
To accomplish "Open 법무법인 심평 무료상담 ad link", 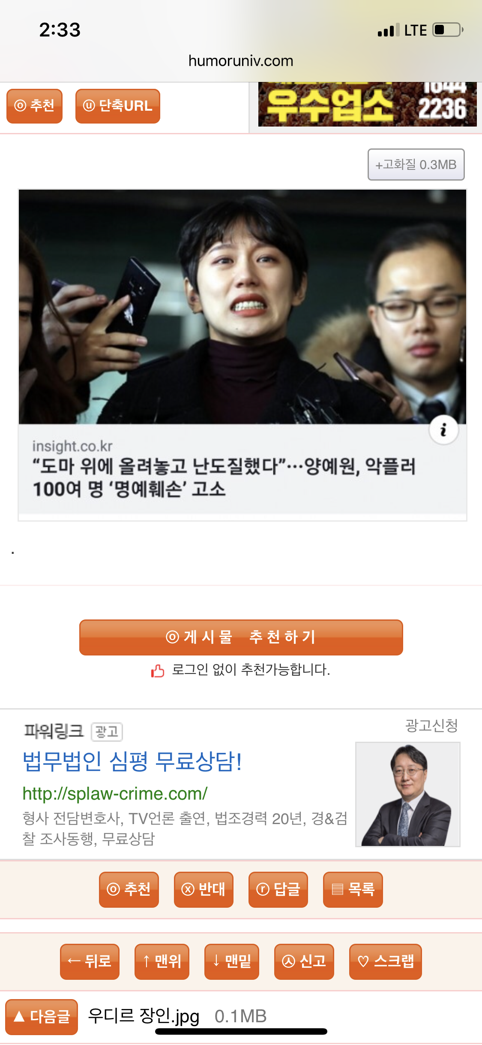I will coord(132,761).
